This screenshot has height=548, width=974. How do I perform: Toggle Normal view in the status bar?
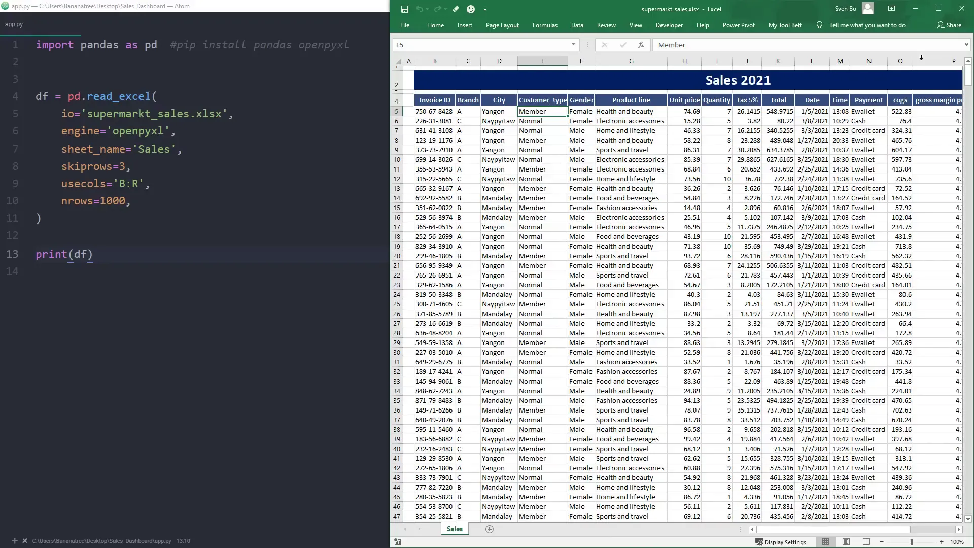(826, 542)
